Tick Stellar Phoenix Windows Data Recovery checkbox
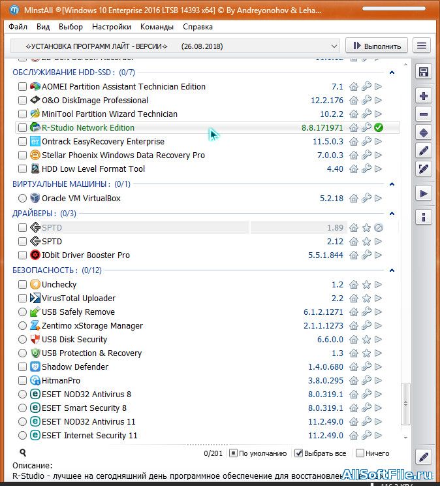Viewport: 440px width, 486px height. [x=22, y=155]
